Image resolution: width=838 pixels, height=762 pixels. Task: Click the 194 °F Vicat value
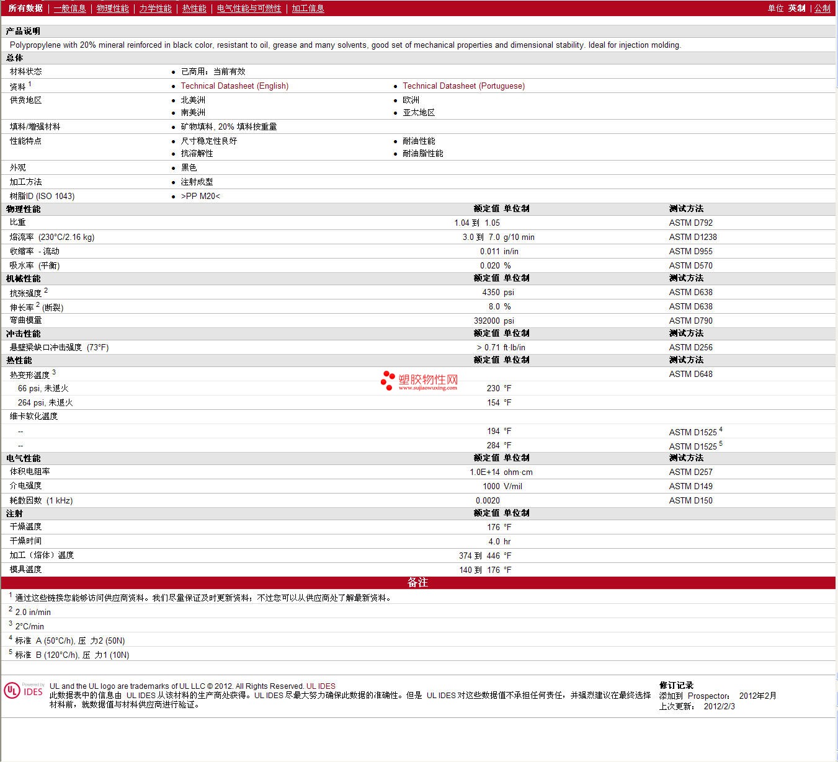499,431
